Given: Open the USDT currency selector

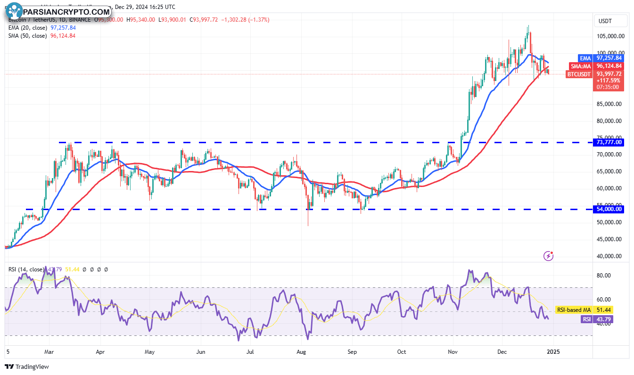Looking at the screenshot, I should (611, 21).
